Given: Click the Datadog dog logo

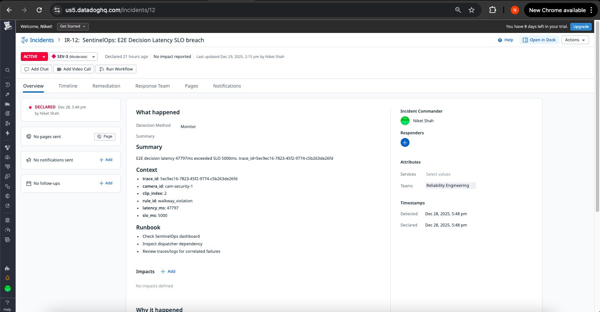Looking at the screenshot, I should [x=8, y=26].
